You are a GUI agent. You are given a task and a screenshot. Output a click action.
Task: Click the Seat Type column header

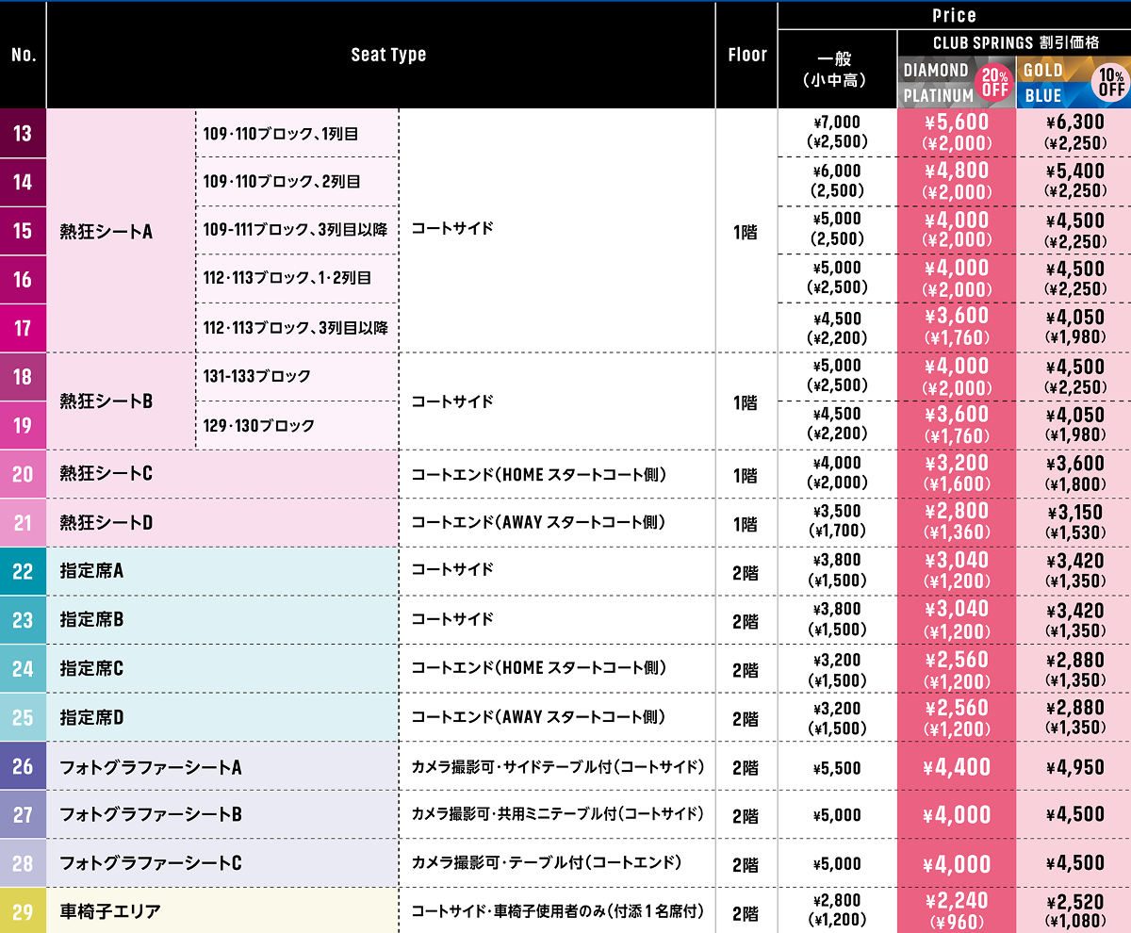point(388,55)
